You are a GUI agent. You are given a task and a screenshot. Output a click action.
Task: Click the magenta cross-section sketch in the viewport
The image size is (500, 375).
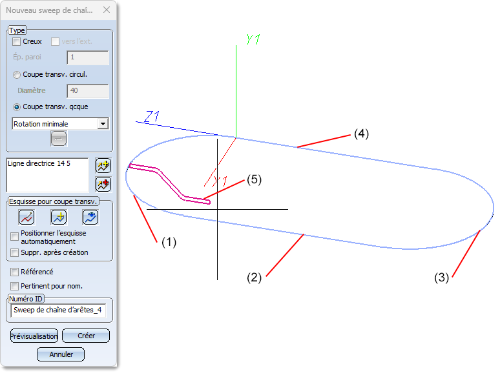pyautogui.click(x=170, y=184)
